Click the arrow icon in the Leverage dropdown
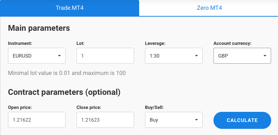 [x=196, y=56]
